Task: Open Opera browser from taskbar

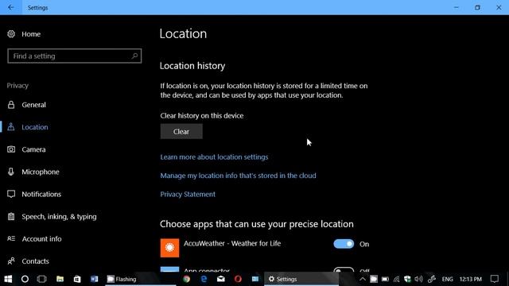Action: 238,279
